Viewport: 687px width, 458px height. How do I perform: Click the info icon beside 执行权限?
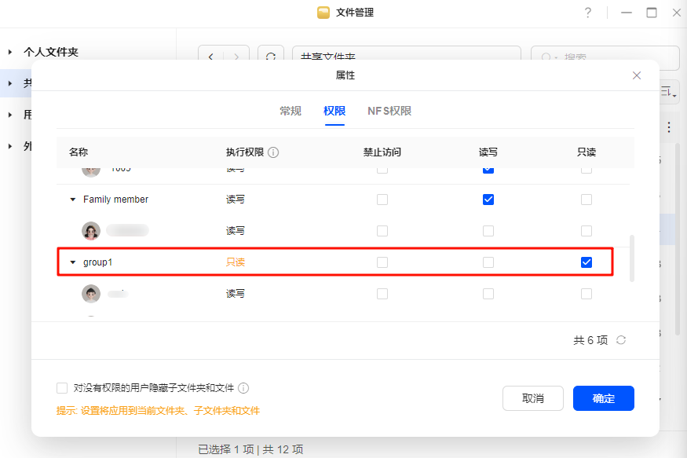(x=274, y=152)
